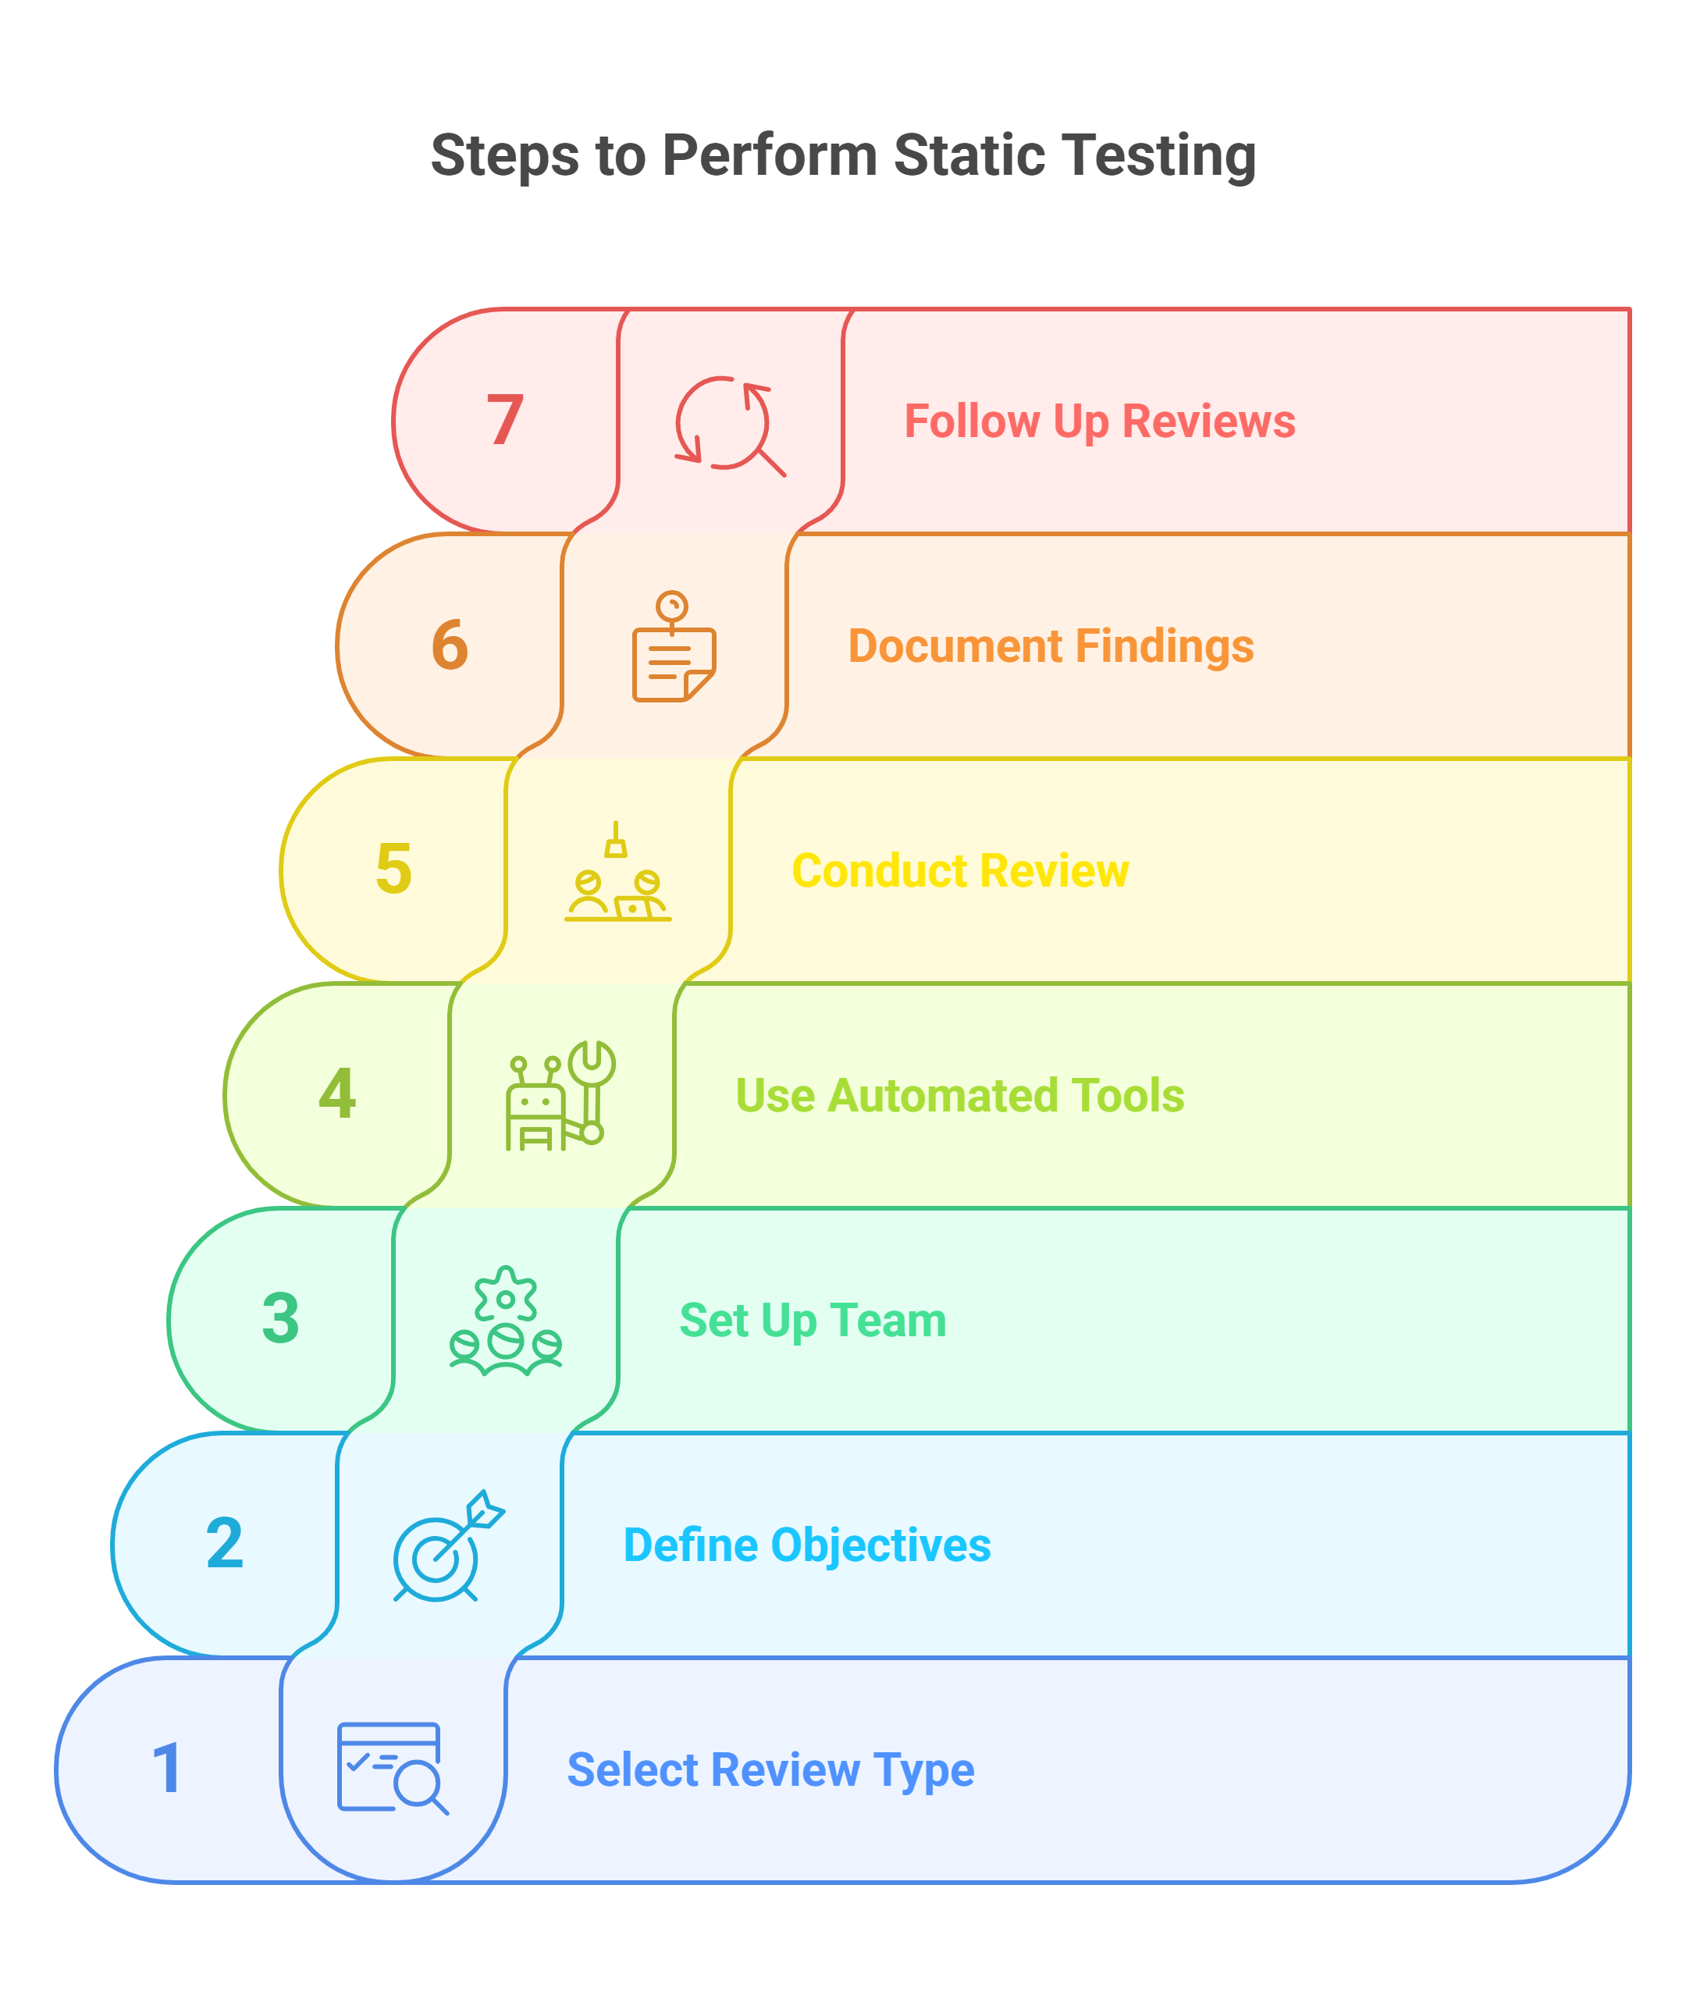Select the Document Findings label
This screenshot has height=1995, width=1686.
[1051, 646]
